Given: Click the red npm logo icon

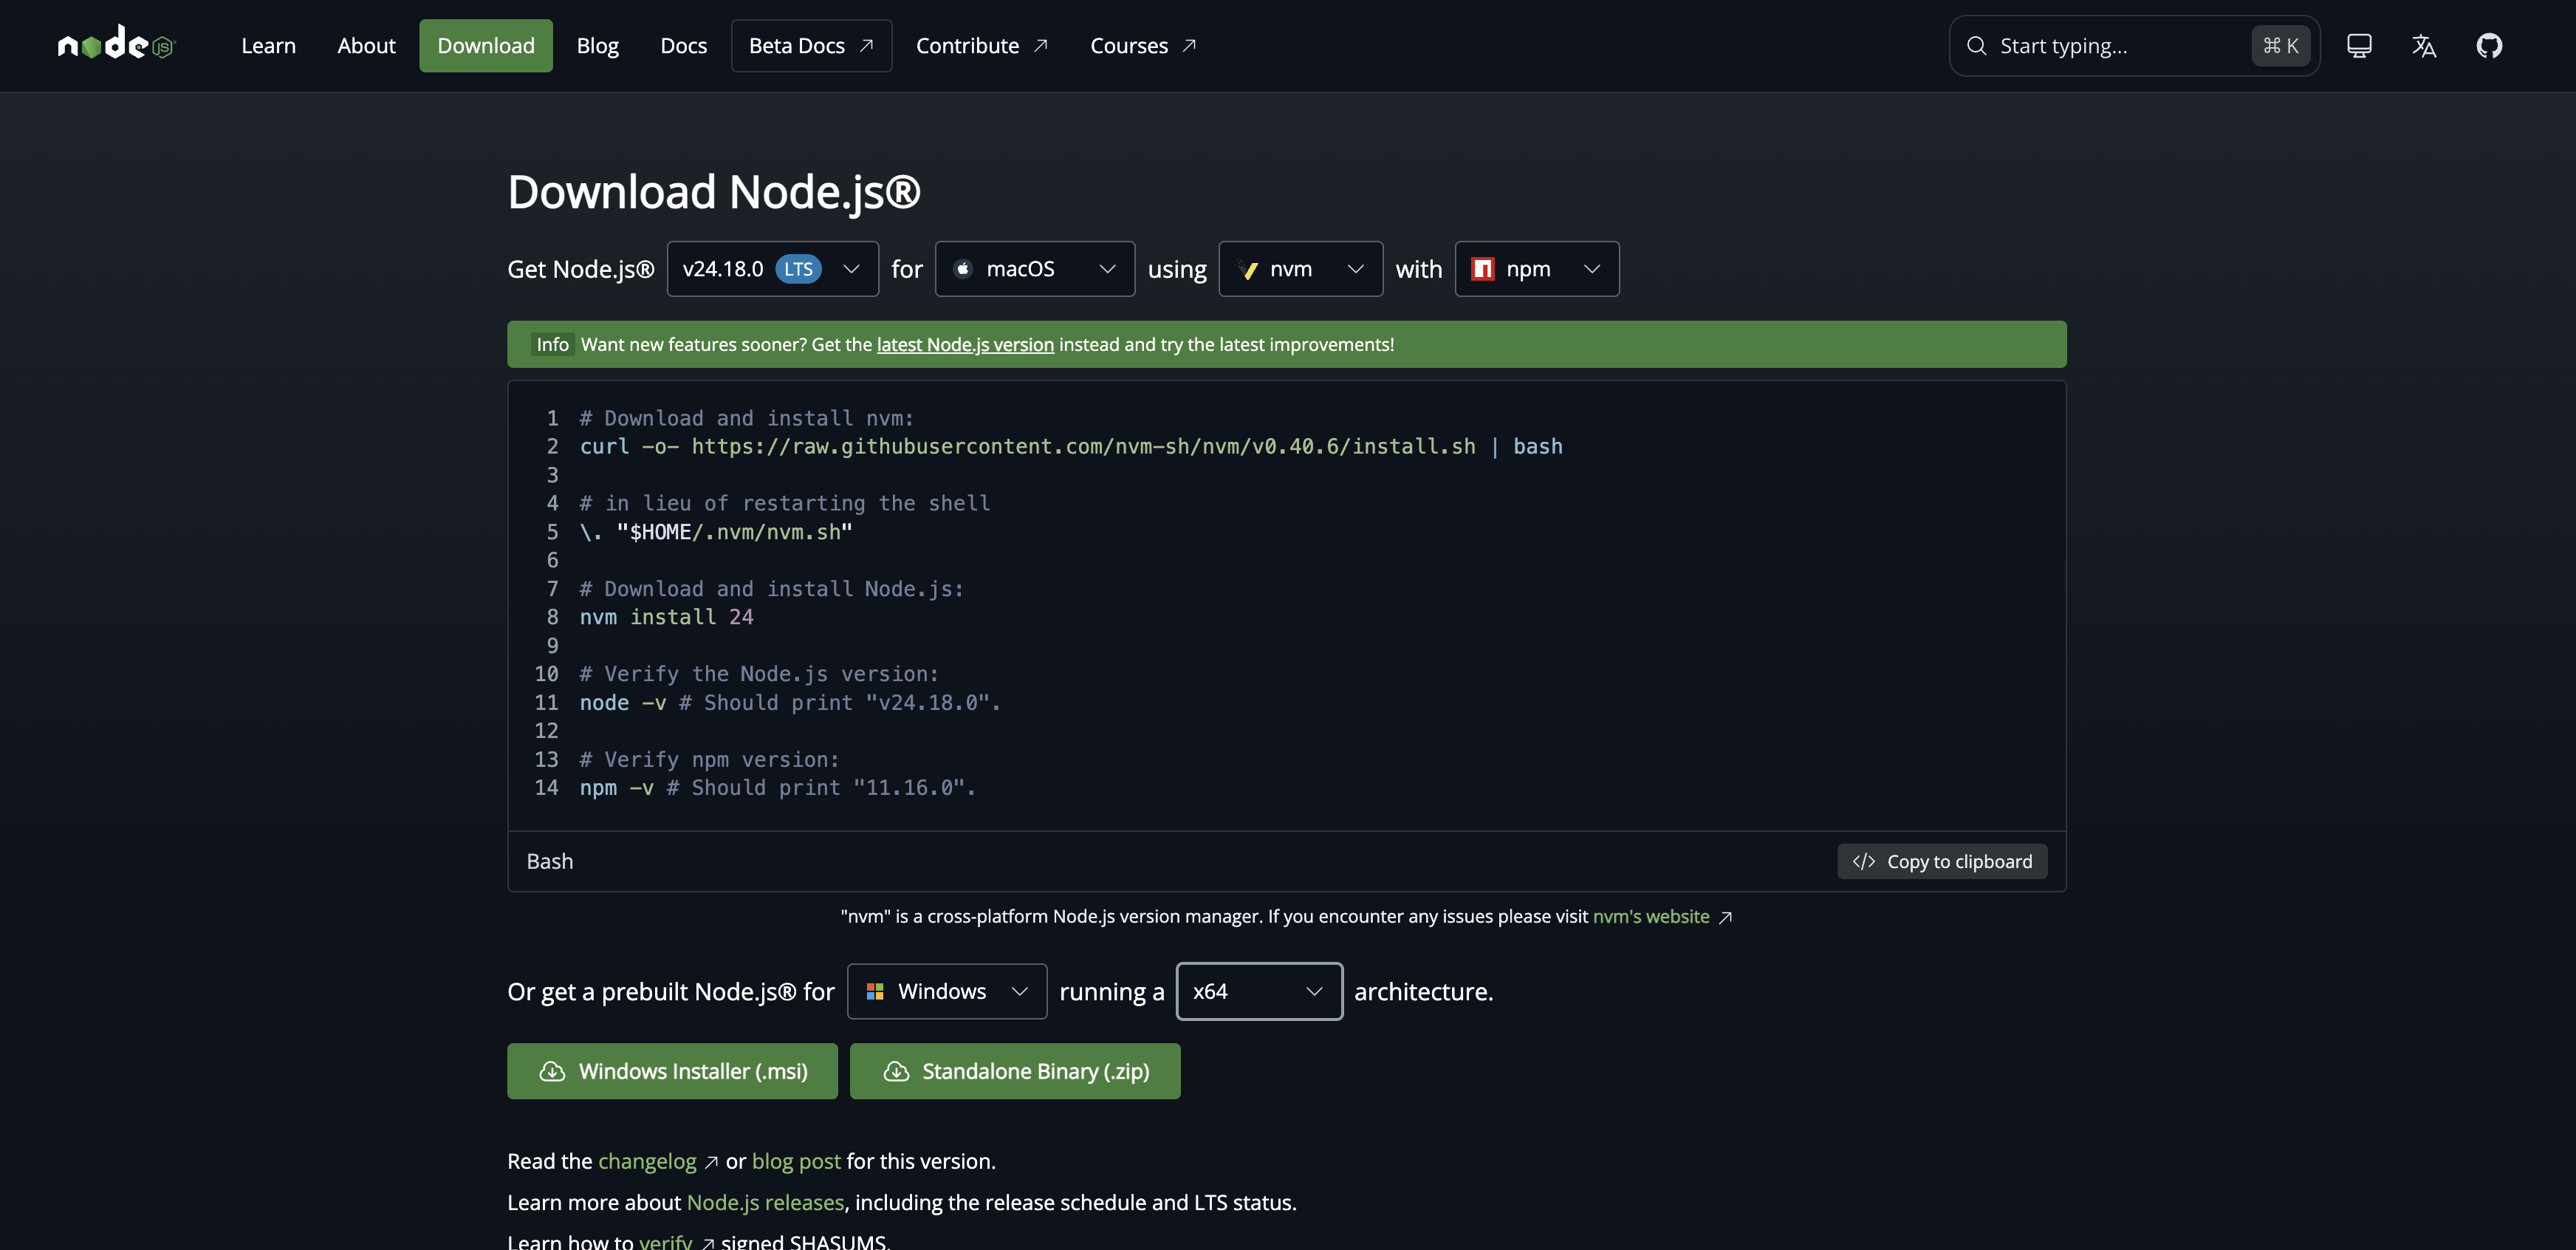Looking at the screenshot, I should [1483, 269].
